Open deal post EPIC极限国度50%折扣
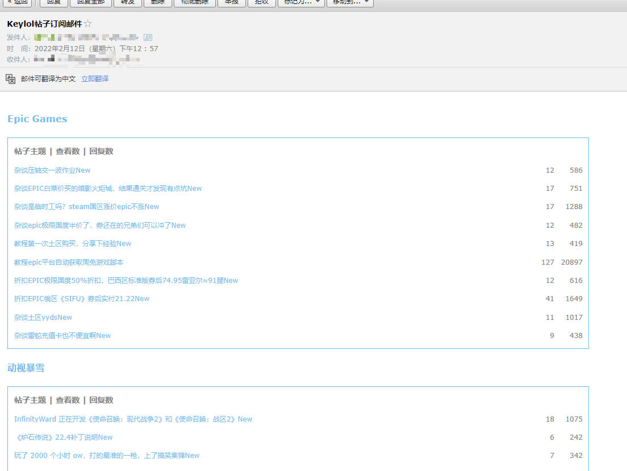627x471 pixels. [126, 281]
